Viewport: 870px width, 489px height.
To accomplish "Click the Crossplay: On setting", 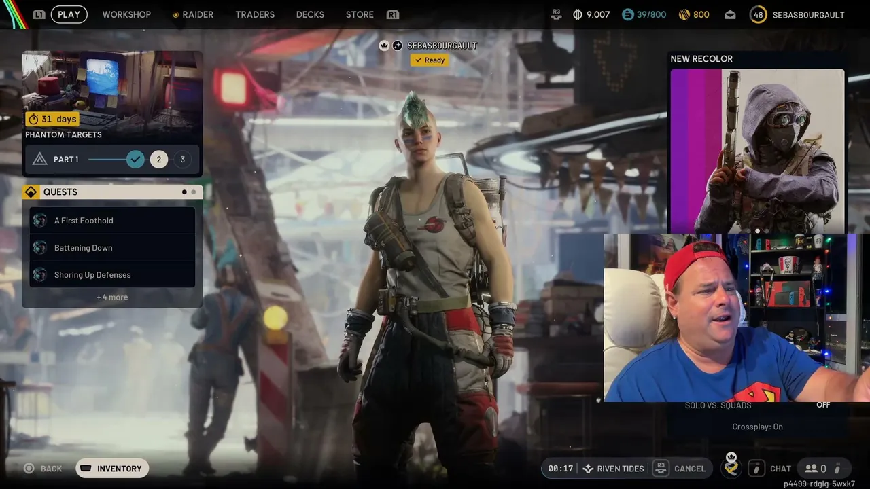I will point(757,427).
